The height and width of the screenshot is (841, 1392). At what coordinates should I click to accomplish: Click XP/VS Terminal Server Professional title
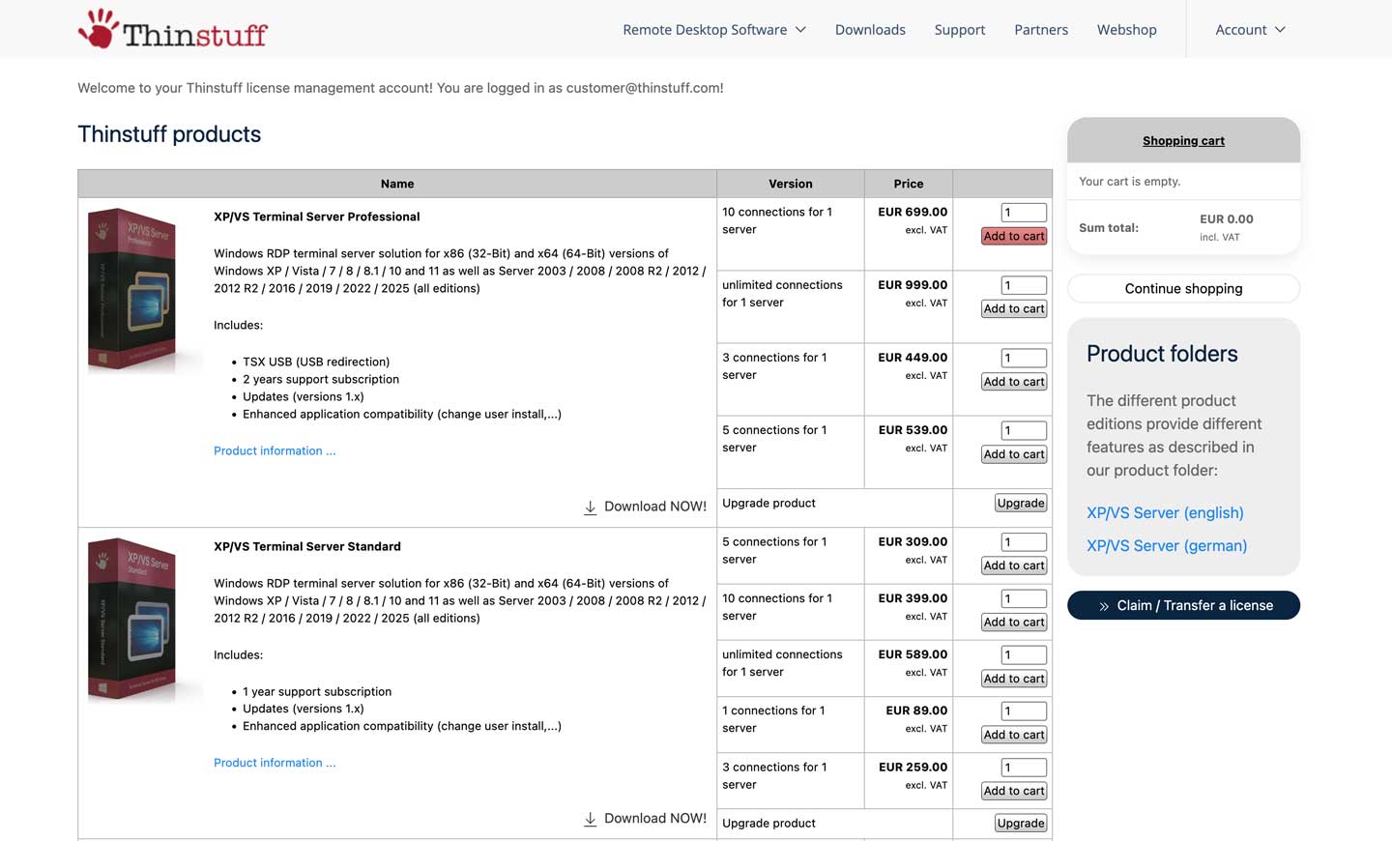pos(317,217)
